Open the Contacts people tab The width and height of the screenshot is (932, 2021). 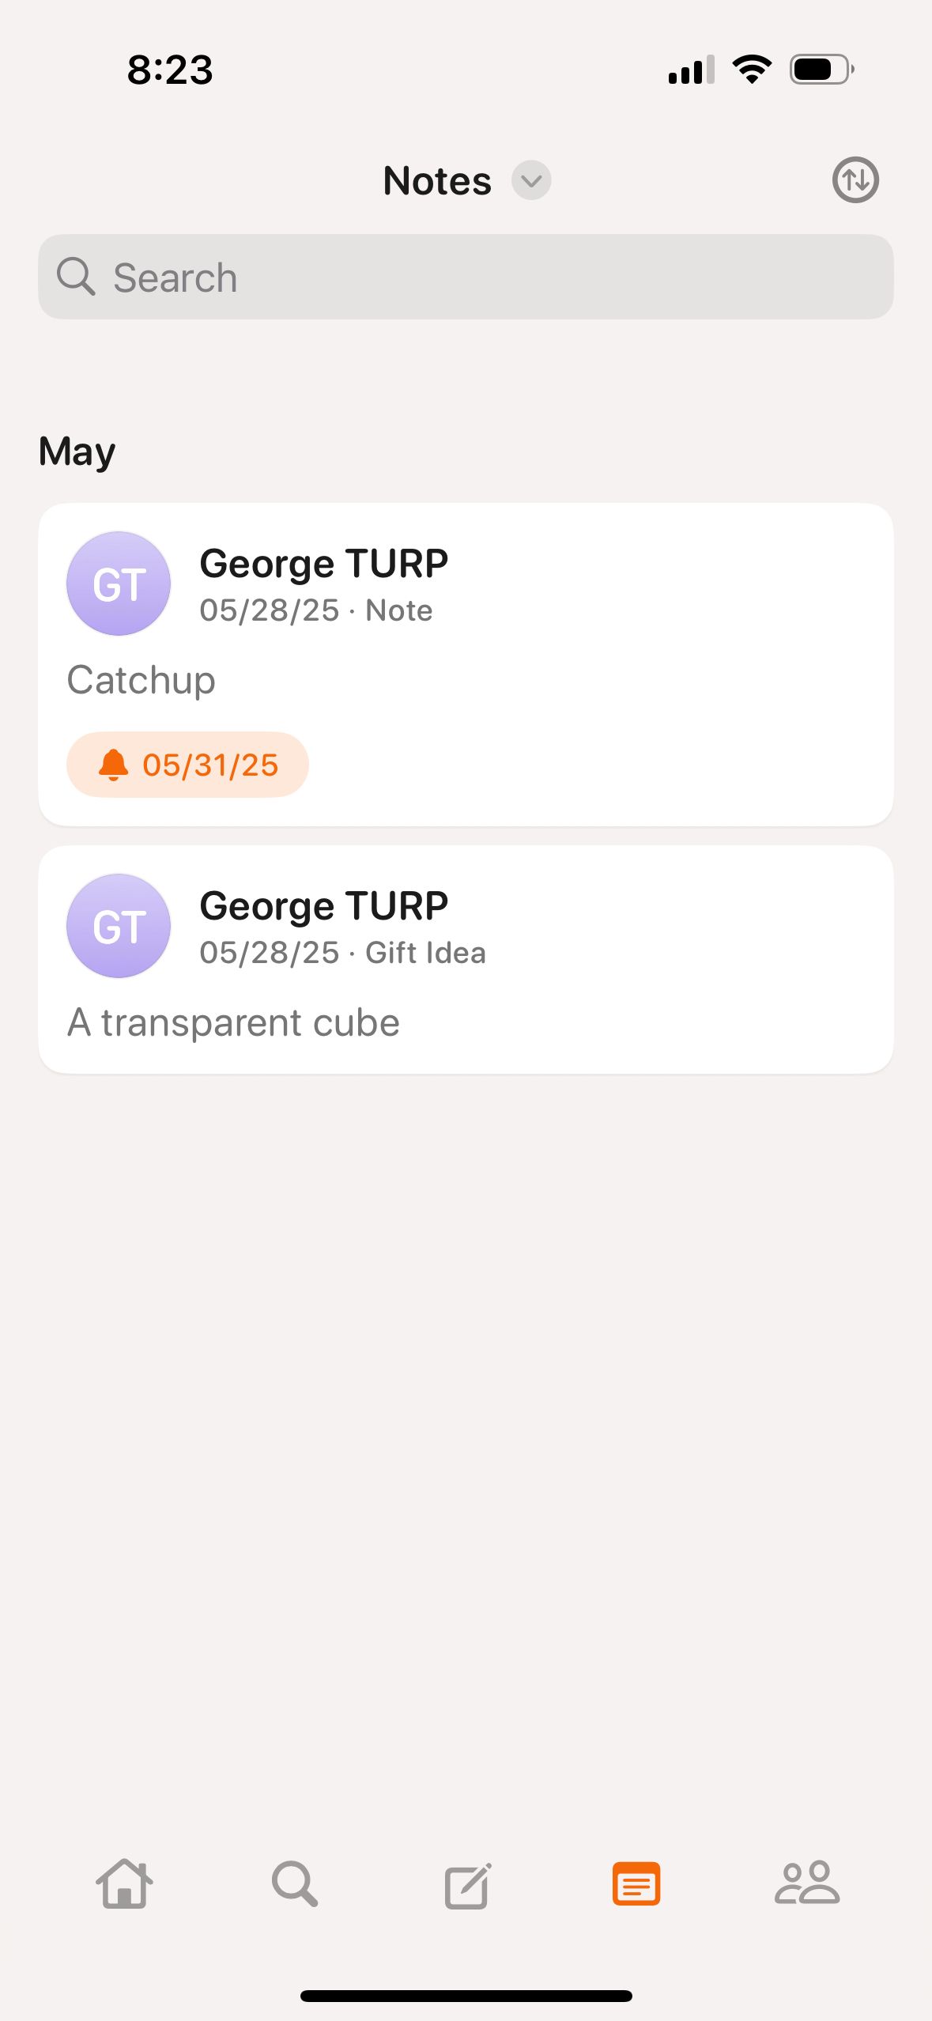[x=807, y=1883]
